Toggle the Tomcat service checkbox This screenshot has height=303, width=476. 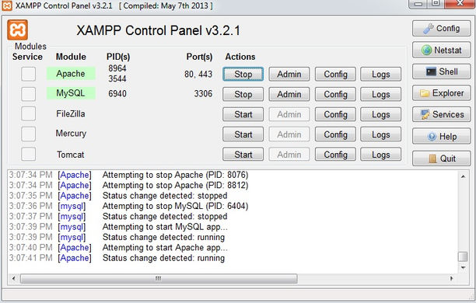click(x=28, y=154)
